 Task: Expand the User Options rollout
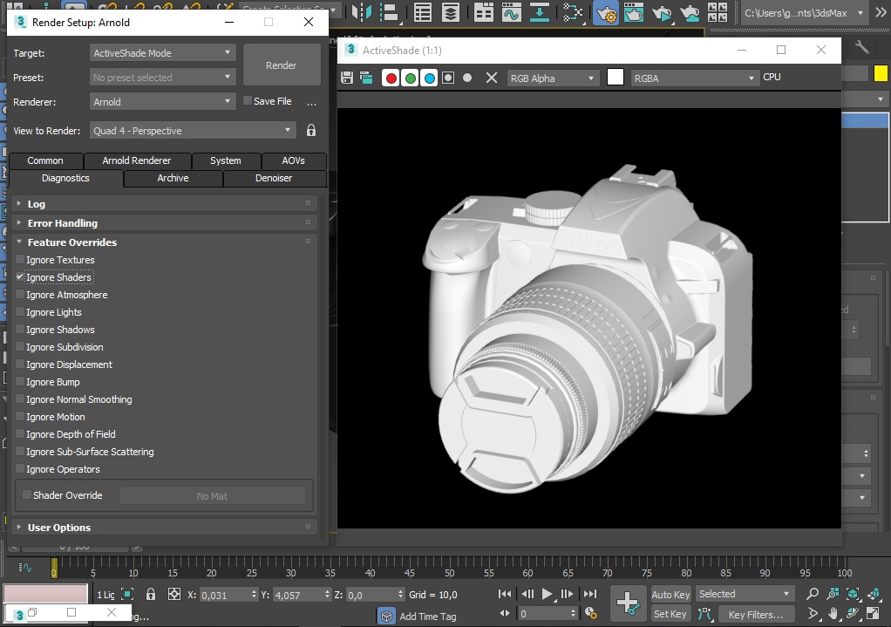pyautogui.click(x=164, y=528)
